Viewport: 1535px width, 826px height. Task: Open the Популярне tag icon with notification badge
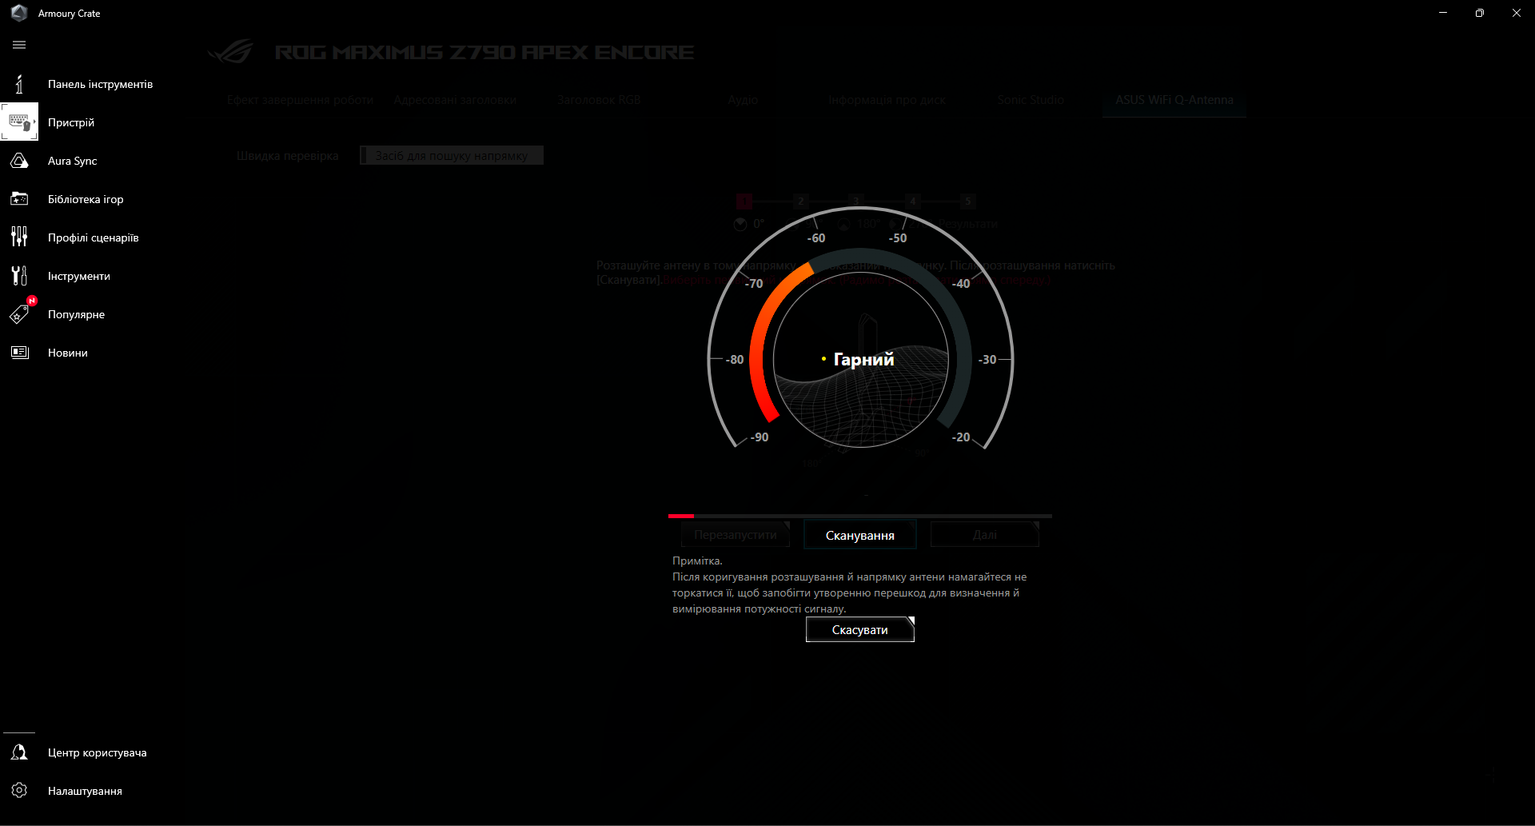tap(19, 313)
